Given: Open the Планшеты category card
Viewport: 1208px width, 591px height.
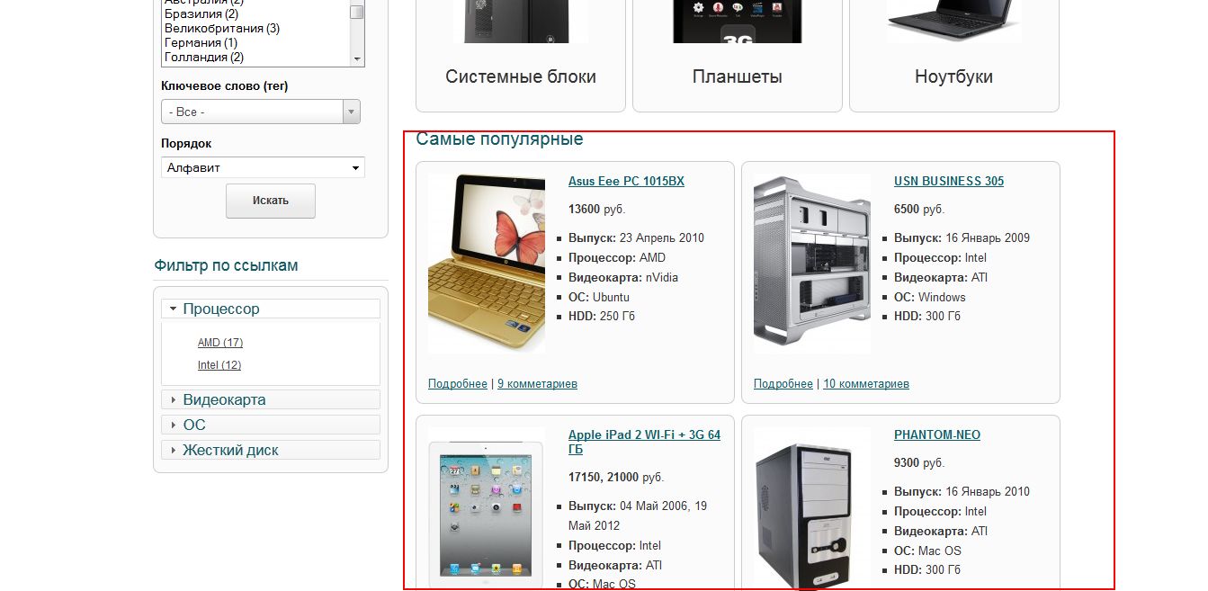Looking at the screenshot, I should coord(738,54).
